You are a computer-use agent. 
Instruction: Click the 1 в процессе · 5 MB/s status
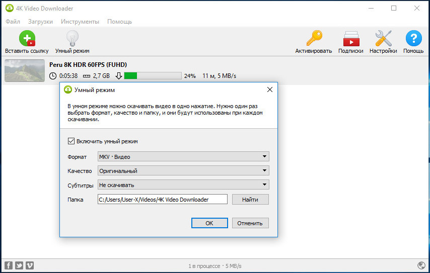point(214,266)
